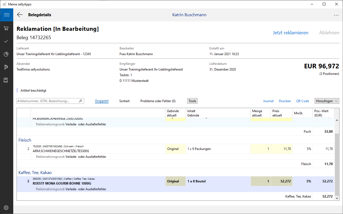Open the pie chart statistics icon
This screenshot has height=214, width=343.
click(x=6, y=54)
